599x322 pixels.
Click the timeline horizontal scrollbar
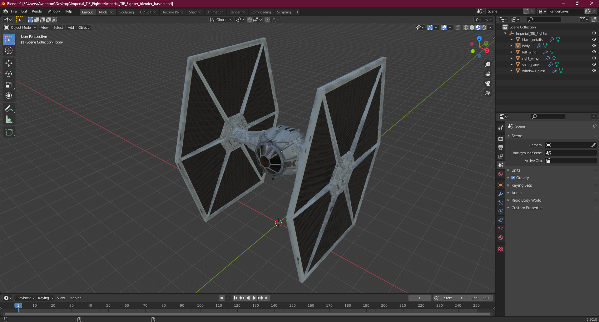click(247, 314)
